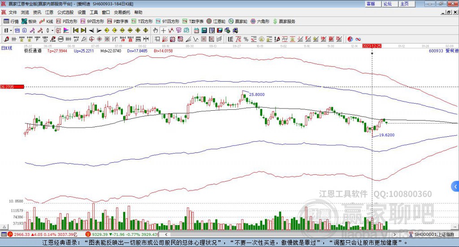Open the P数字表 tool
The image size is (459, 247).
coord(118,22)
